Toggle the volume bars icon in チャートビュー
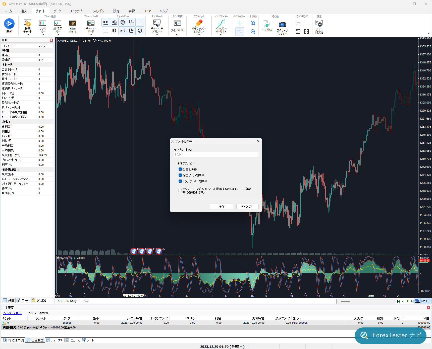This screenshot has width=432, height=349. 140,22
